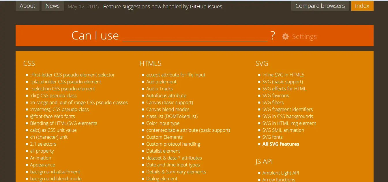
Task: Click the Settings gear icon
Action: pyautogui.click(x=285, y=36)
